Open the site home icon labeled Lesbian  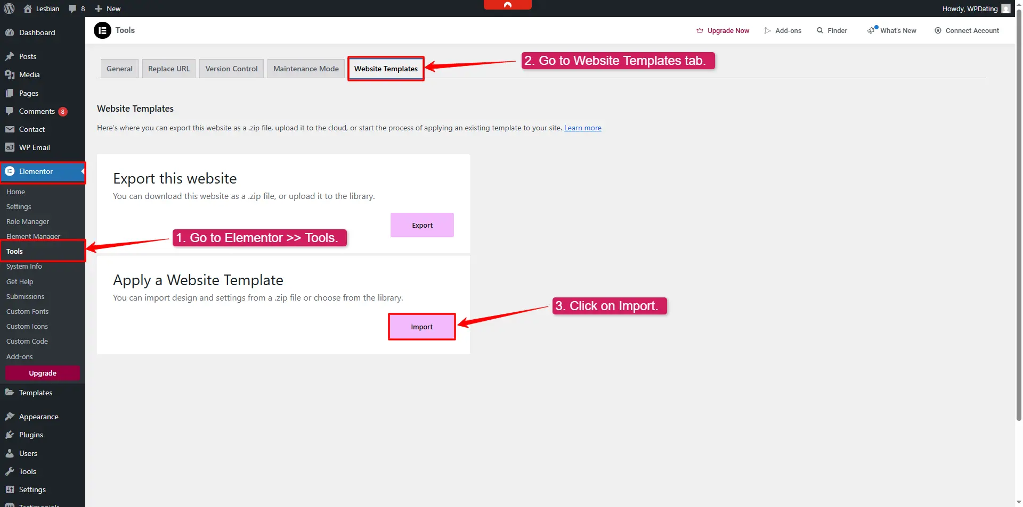[28, 9]
